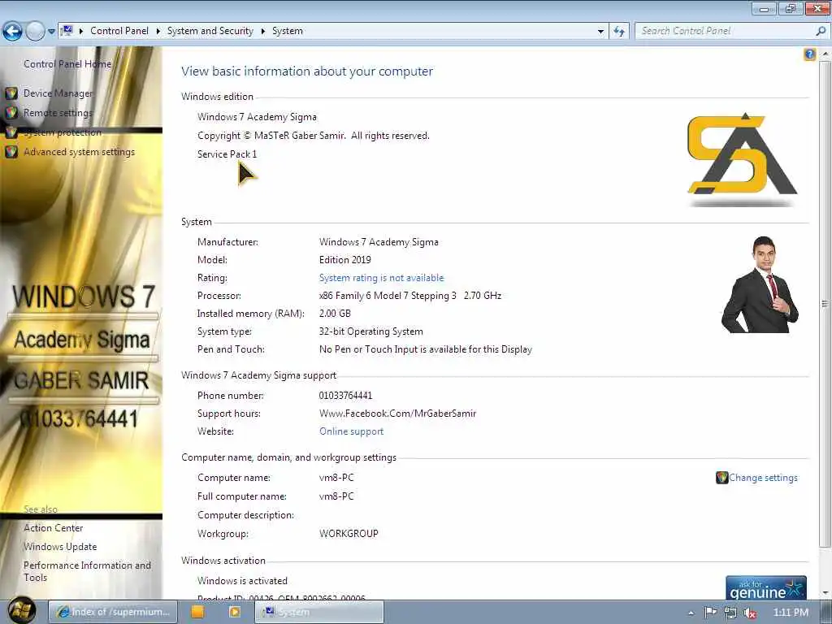Click the phone number 01033764441 value
Viewport: 832px width, 624px height.
point(345,396)
